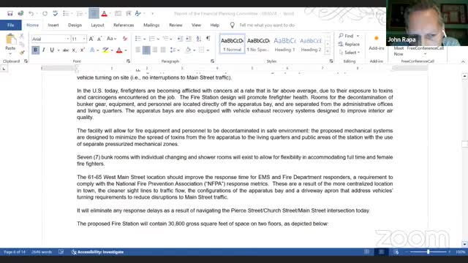
Task: Click the Strikethrough icon
Action: (66, 50)
